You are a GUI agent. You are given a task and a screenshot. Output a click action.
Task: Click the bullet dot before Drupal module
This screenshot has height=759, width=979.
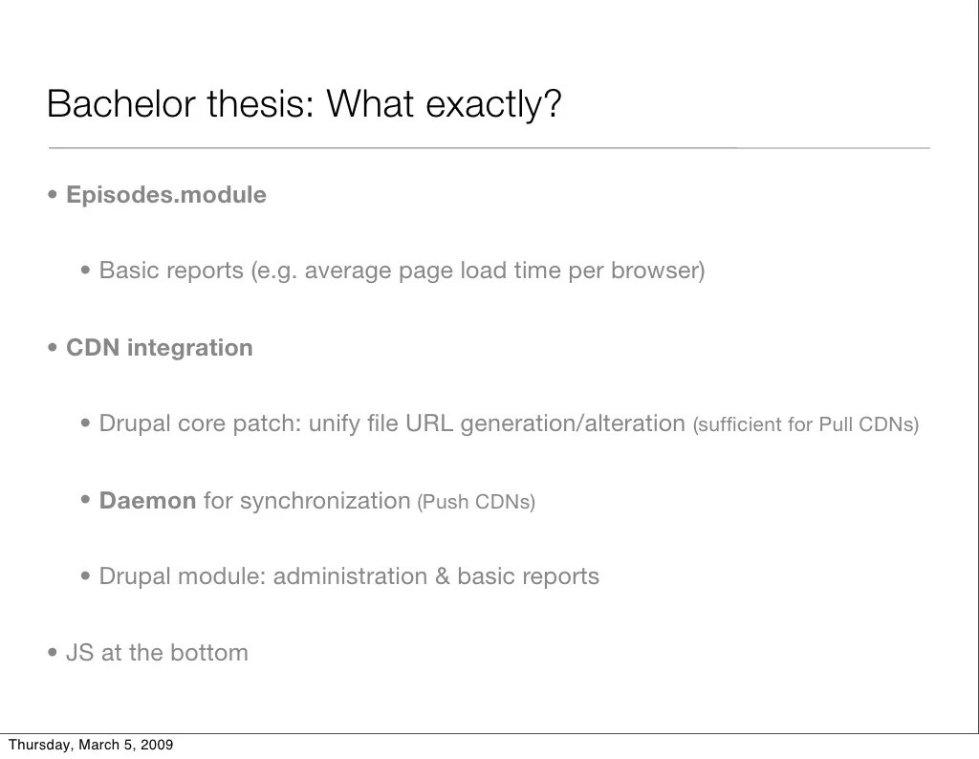coord(86,577)
